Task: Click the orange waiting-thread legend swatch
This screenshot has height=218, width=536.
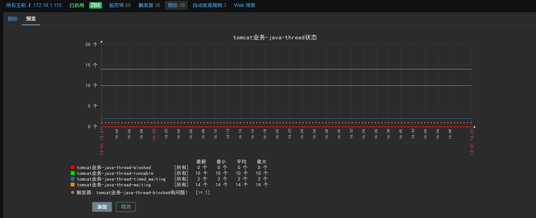Action: click(x=73, y=185)
